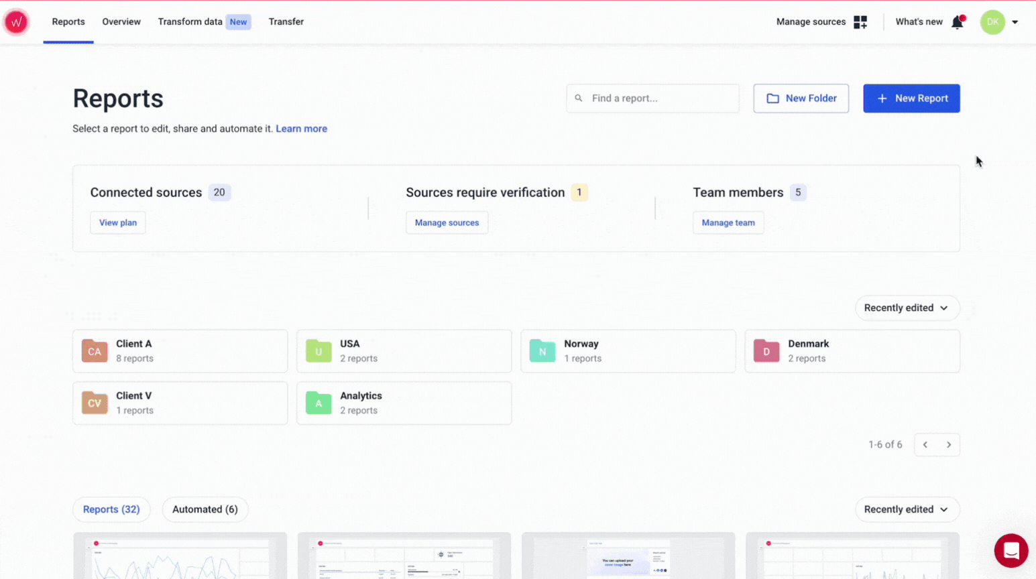Open the Denmark folder
The image size is (1036, 579).
(x=852, y=350)
